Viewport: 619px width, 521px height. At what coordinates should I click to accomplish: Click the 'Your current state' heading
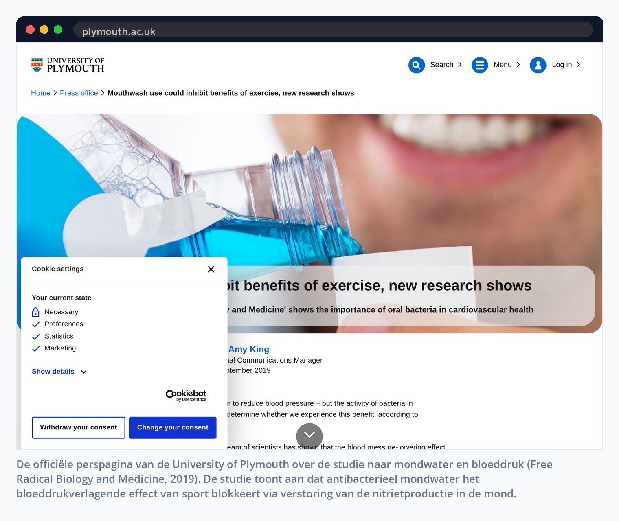coord(61,298)
